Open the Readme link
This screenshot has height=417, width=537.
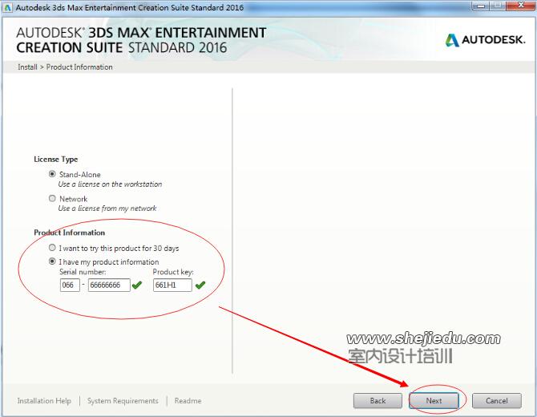pyautogui.click(x=188, y=400)
